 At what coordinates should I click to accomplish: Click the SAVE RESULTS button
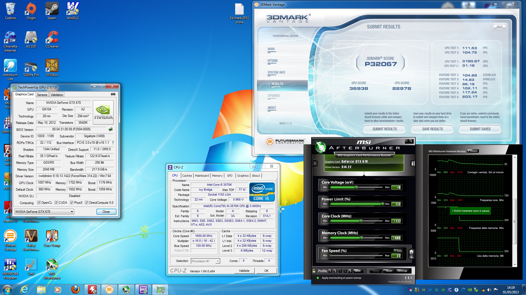432,129
